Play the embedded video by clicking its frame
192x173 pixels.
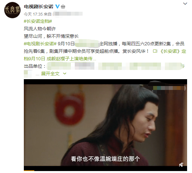tap(105, 125)
